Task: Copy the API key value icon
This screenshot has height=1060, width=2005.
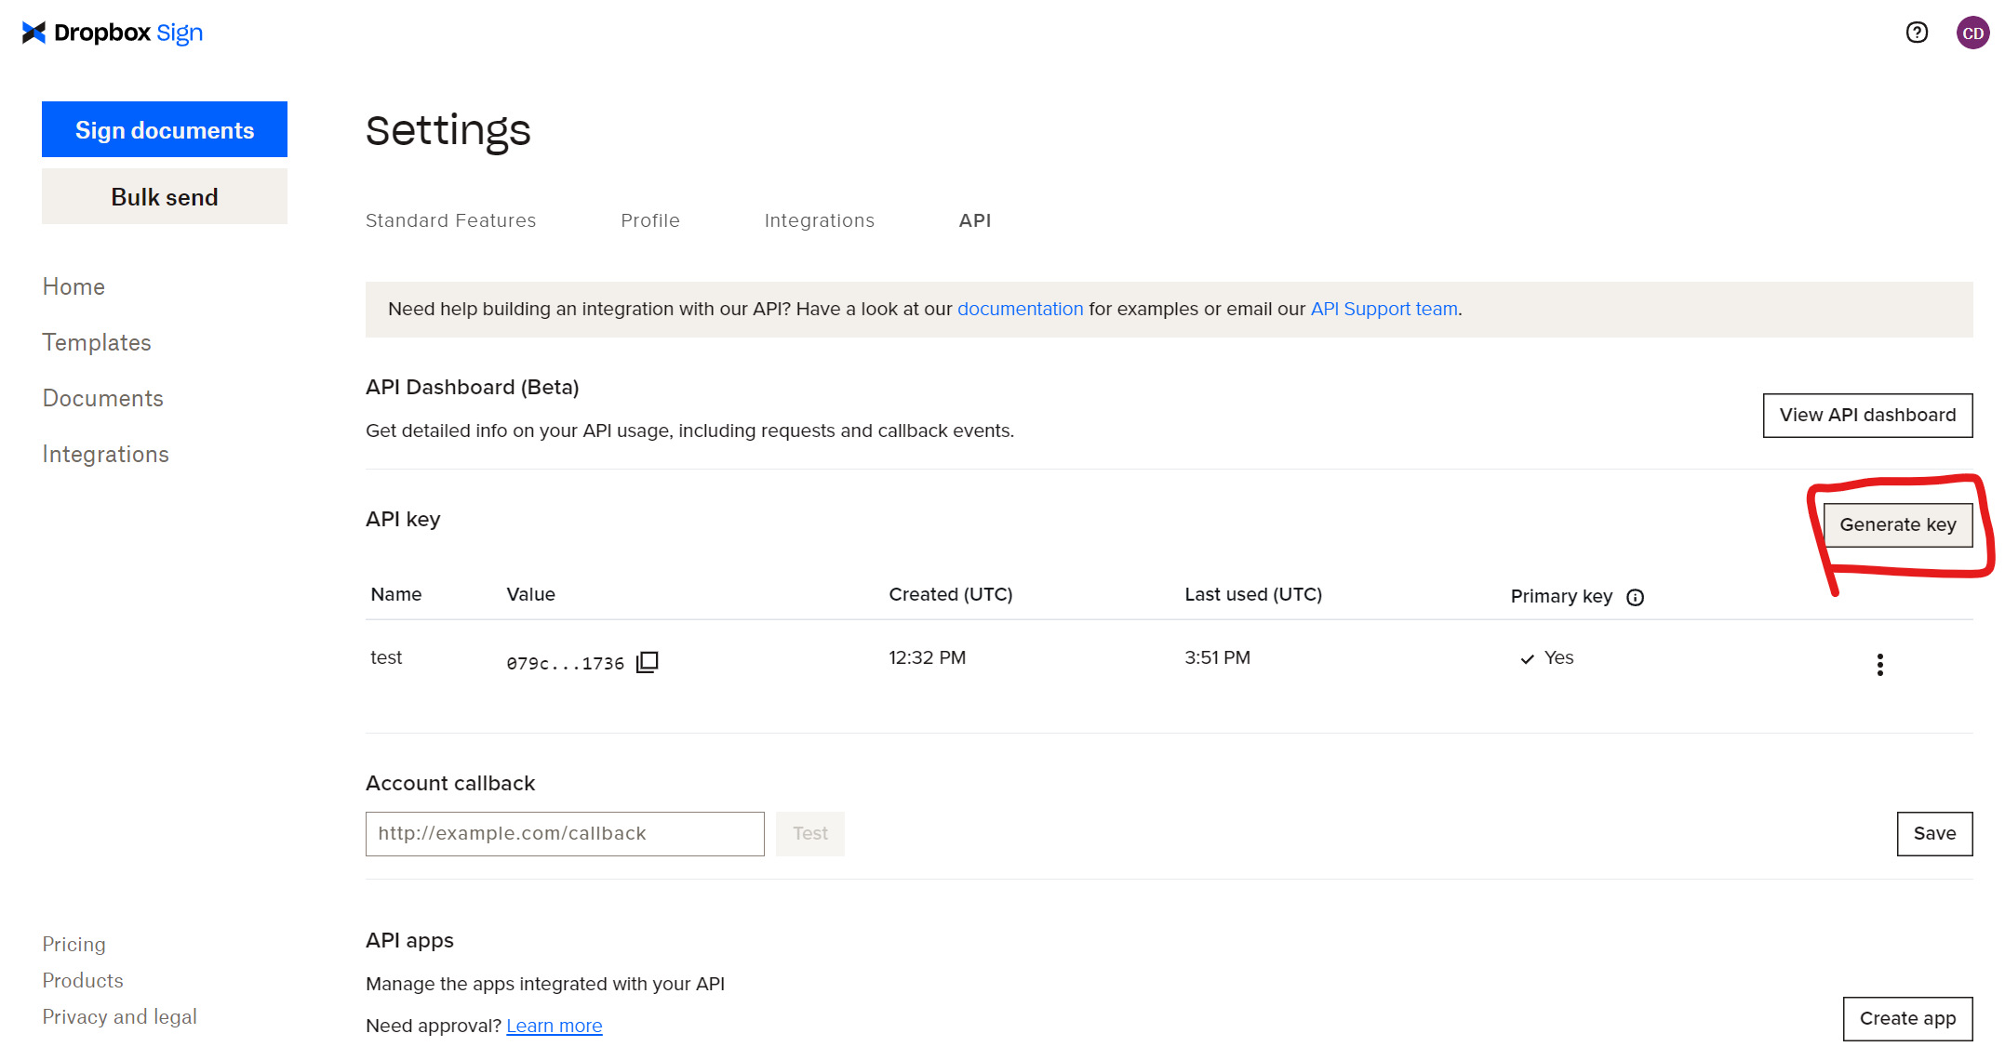Action: click(648, 662)
